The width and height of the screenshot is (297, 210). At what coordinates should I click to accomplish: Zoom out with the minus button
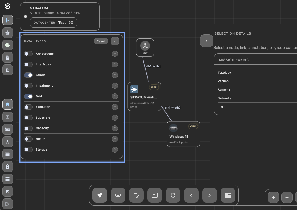[287, 198]
